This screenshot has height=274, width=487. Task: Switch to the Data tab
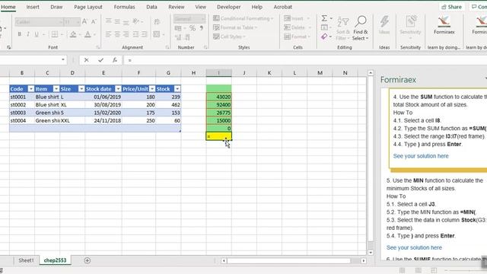pyautogui.click(x=151, y=7)
